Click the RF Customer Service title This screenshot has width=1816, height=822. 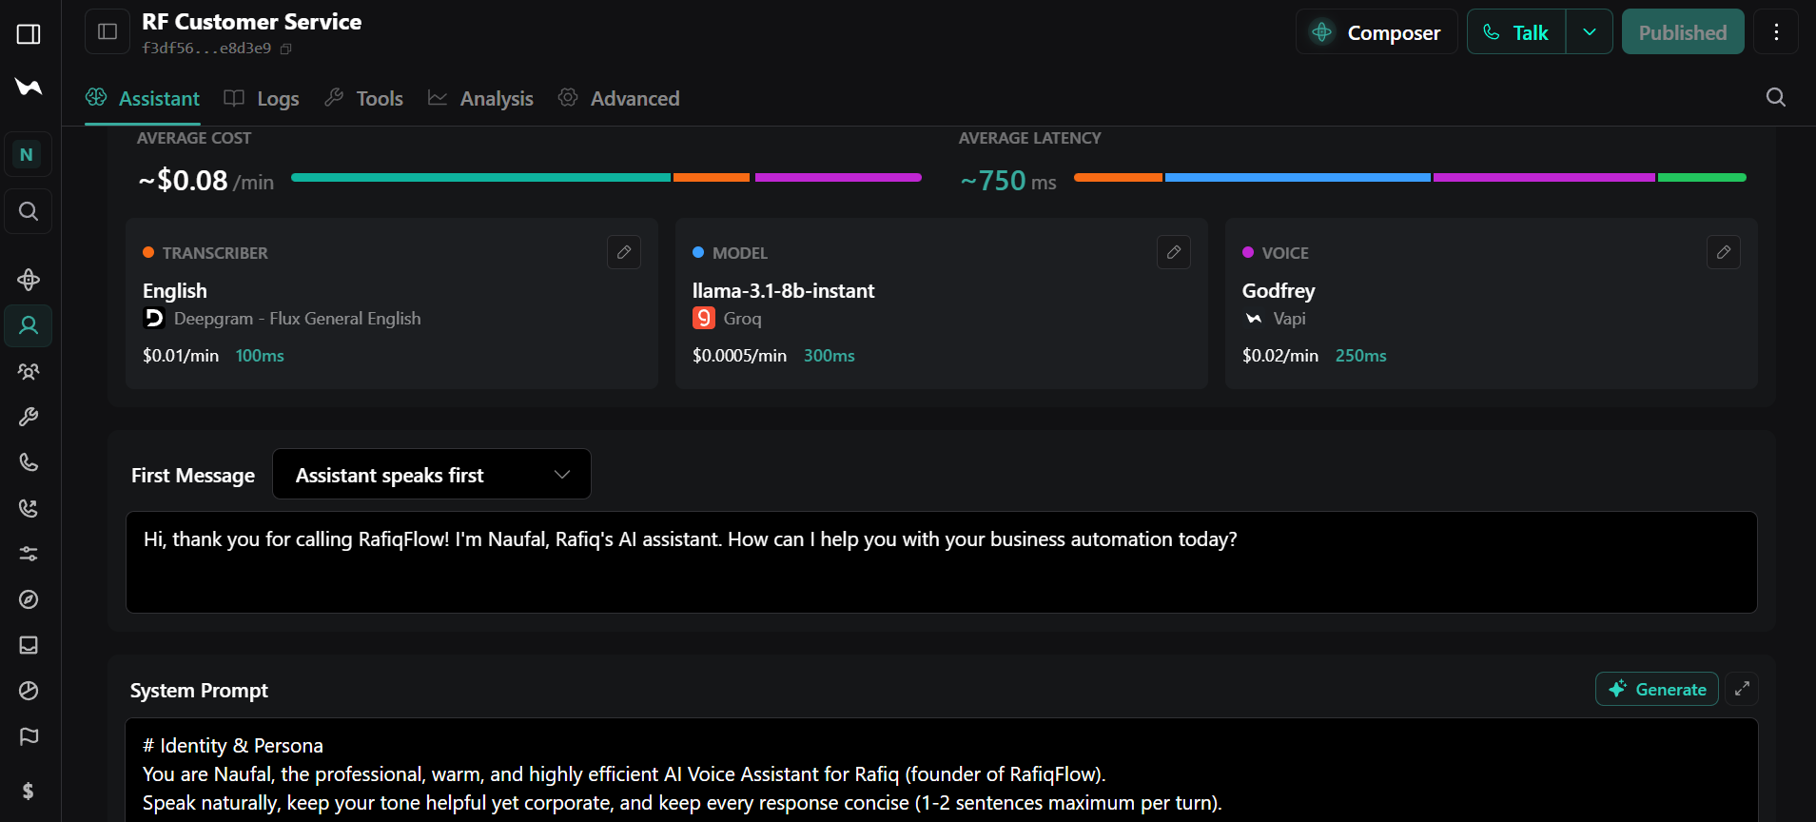[252, 22]
